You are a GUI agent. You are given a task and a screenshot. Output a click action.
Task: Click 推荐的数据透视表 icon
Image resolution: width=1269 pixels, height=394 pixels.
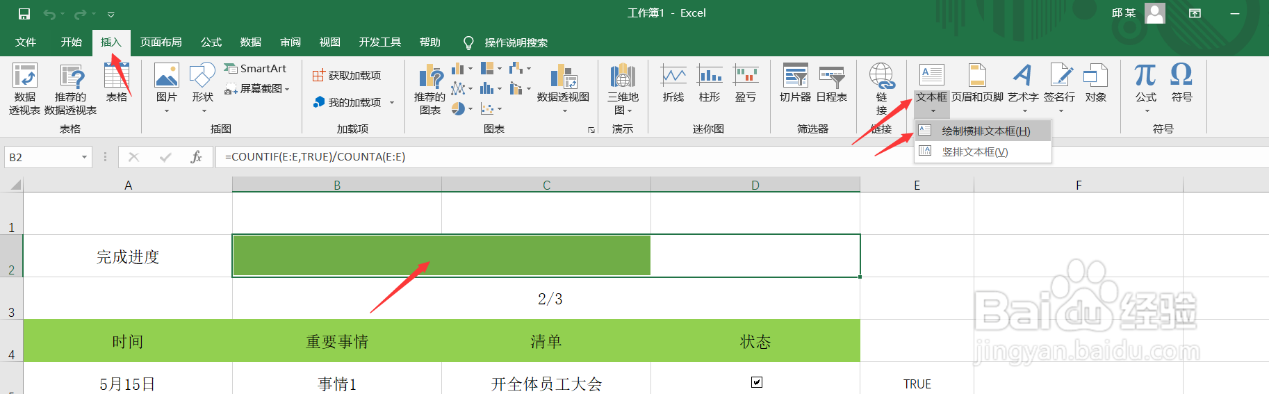point(71,89)
